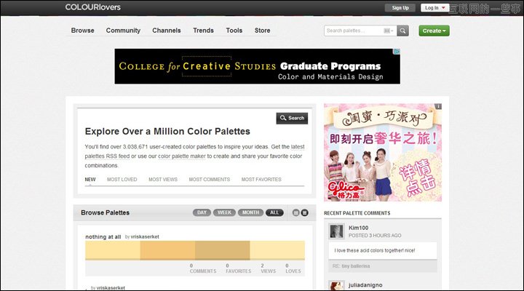Image resolution: width=524 pixels, height=291 pixels.
Task: Click Kim100's avatar in recent comments
Action: (337, 231)
